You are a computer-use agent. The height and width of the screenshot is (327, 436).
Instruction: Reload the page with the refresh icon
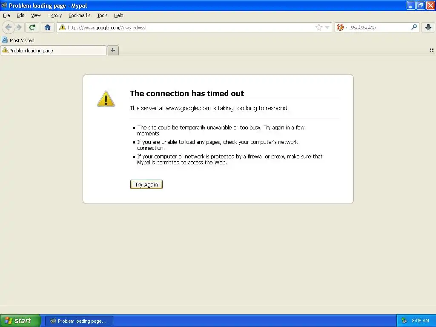click(32, 27)
